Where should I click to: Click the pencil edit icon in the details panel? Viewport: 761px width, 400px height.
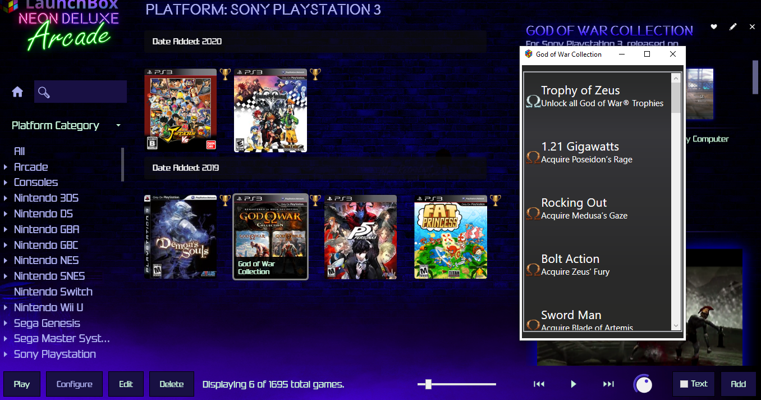coord(733,27)
